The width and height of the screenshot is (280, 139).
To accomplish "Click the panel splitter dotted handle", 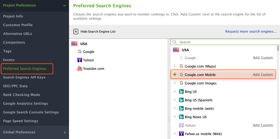I will [169, 119].
